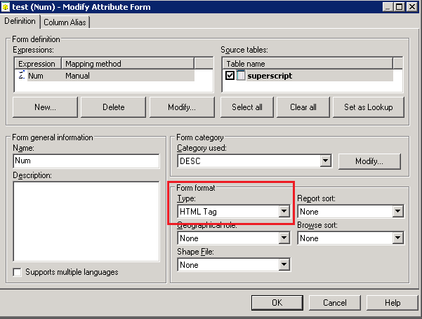The height and width of the screenshot is (319, 422).
Task: Open the Shape File dropdown
Action: tap(284, 264)
